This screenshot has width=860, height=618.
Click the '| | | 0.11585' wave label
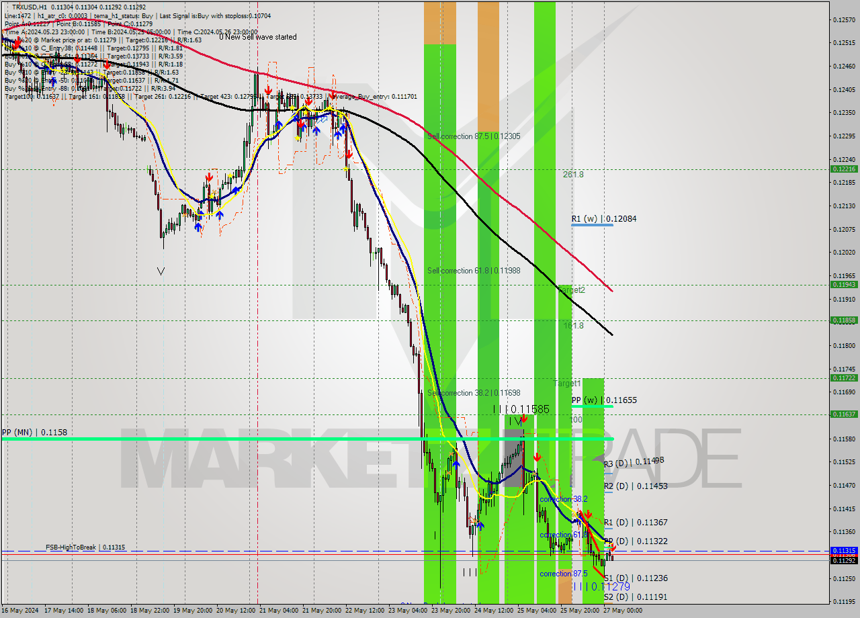click(521, 409)
